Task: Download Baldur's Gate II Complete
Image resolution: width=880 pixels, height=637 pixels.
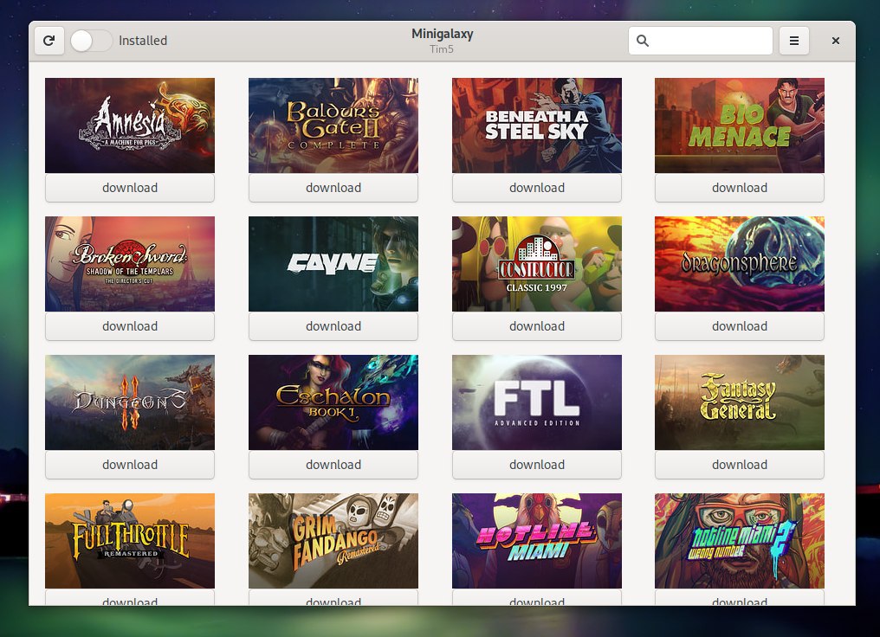Action: tap(333, 188)
